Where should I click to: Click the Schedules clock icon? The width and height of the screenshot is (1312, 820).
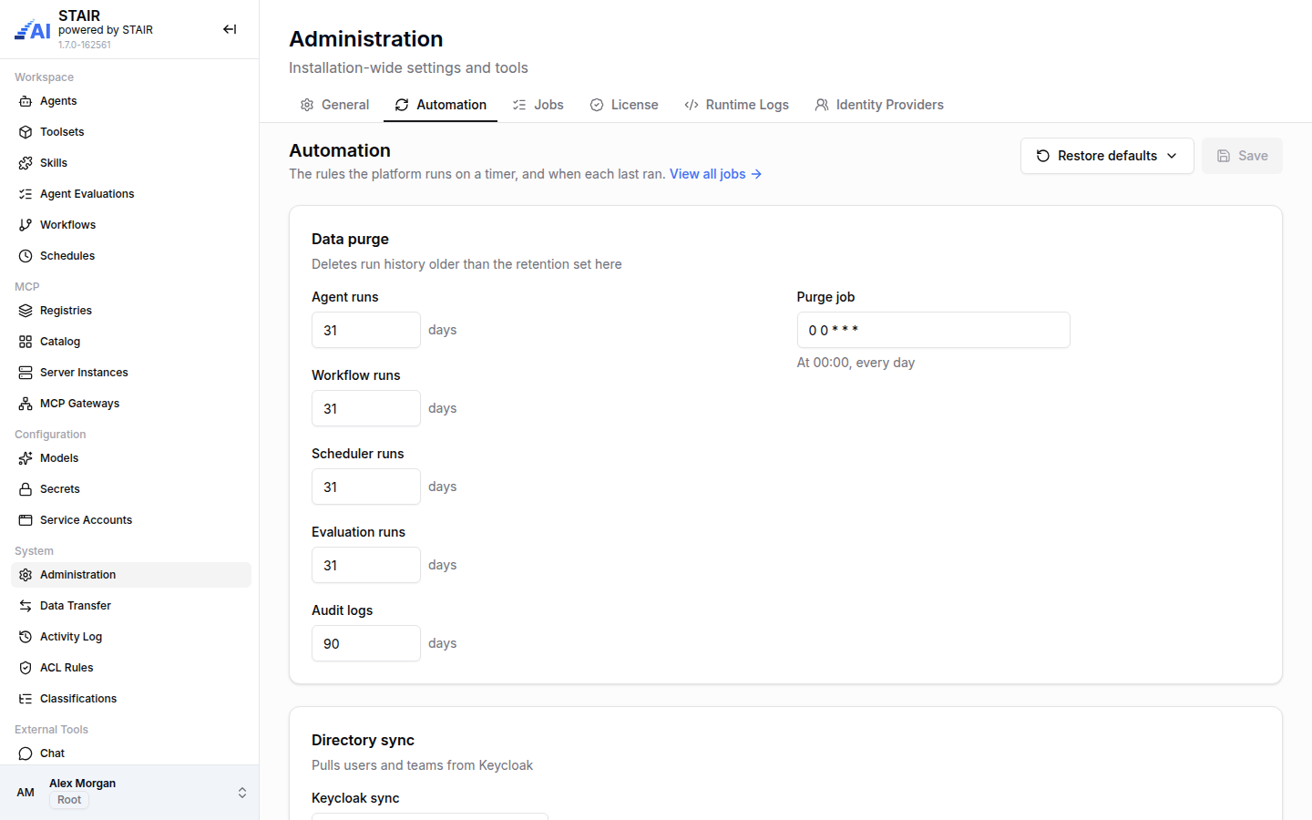[x=26, y=256]
